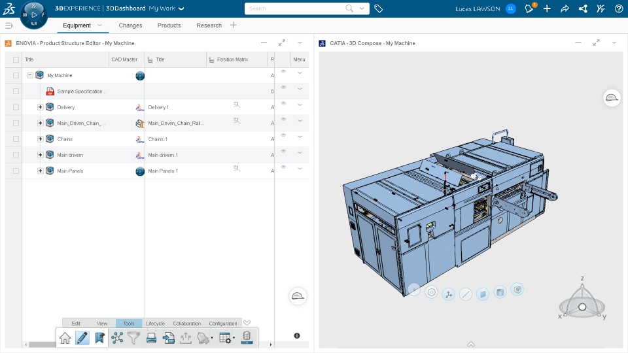Click in the top Search field

coord(296,8)
